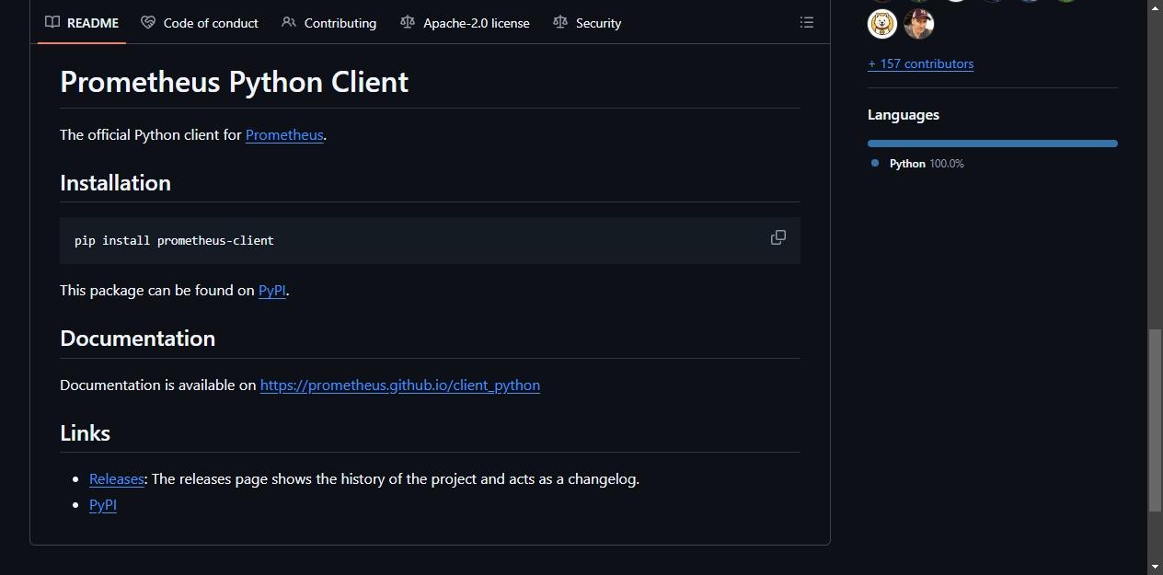The height and width of the screenshot is (575, 1163).
Task: Click the book icon beside README
Action: (x=52, y=22)
